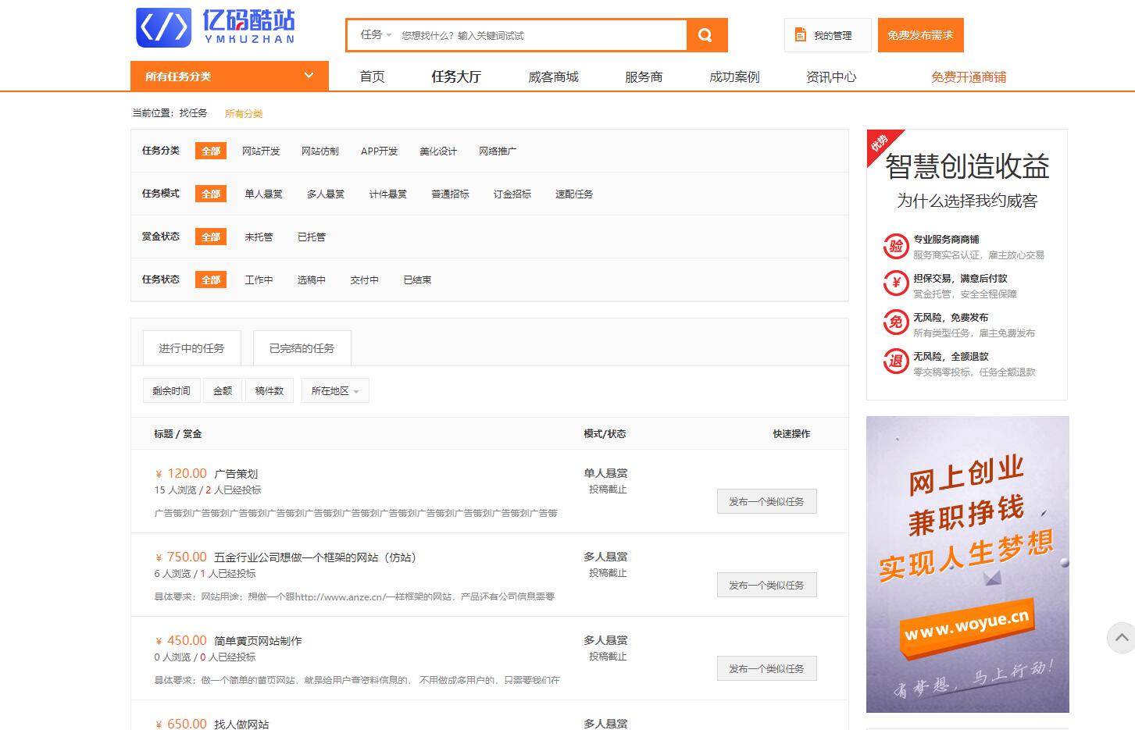Select 全部 in 任务分类 row
Viewport: 1135px width, 730px height.
point(211,151)
